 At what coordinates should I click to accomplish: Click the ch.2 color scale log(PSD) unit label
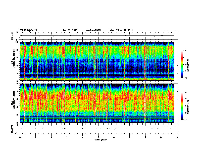pyautogui.click(x=188, y=107)
